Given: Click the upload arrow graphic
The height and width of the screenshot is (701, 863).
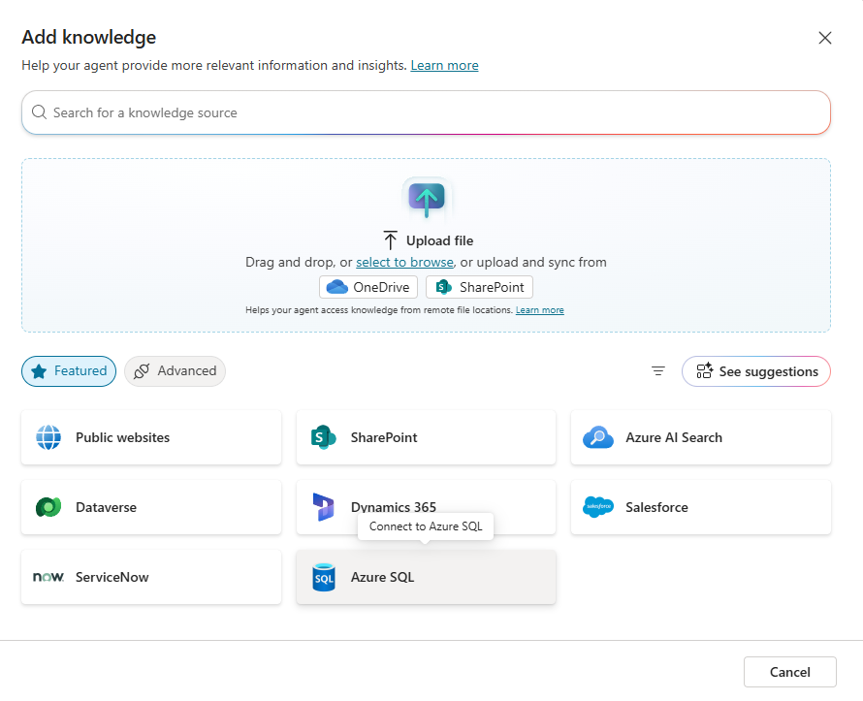Looking at the screenshot, I should click(x=427, y=197).
